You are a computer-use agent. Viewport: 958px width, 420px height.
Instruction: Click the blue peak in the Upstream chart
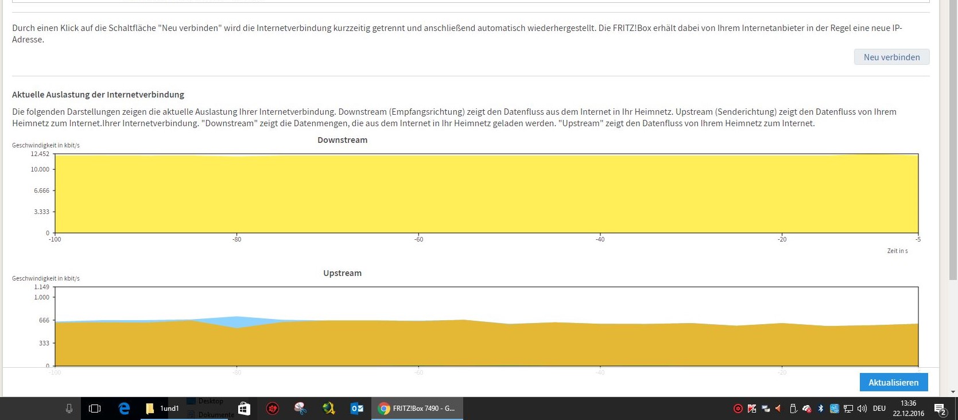(x=236, y=321)
